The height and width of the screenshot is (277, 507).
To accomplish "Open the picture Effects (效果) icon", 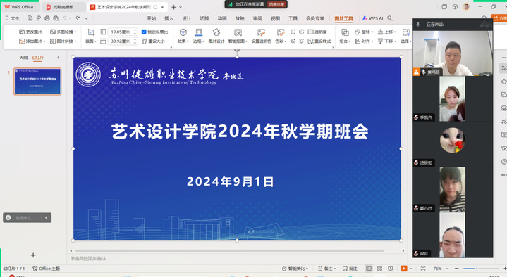I will click(183, 32).
